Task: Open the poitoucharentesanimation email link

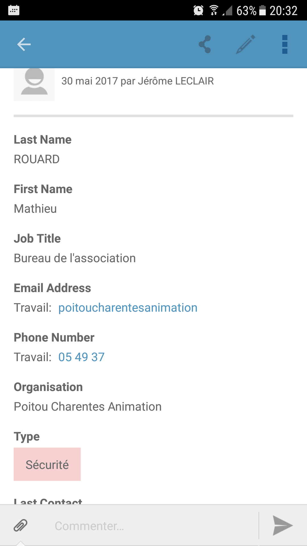Action: tap(128, 308)
